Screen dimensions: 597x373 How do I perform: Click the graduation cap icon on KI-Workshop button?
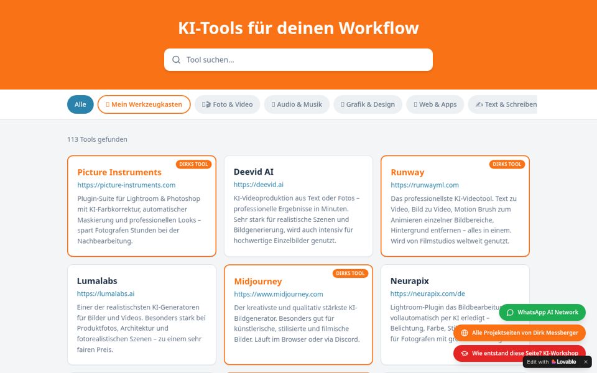[x=465, y=354]
